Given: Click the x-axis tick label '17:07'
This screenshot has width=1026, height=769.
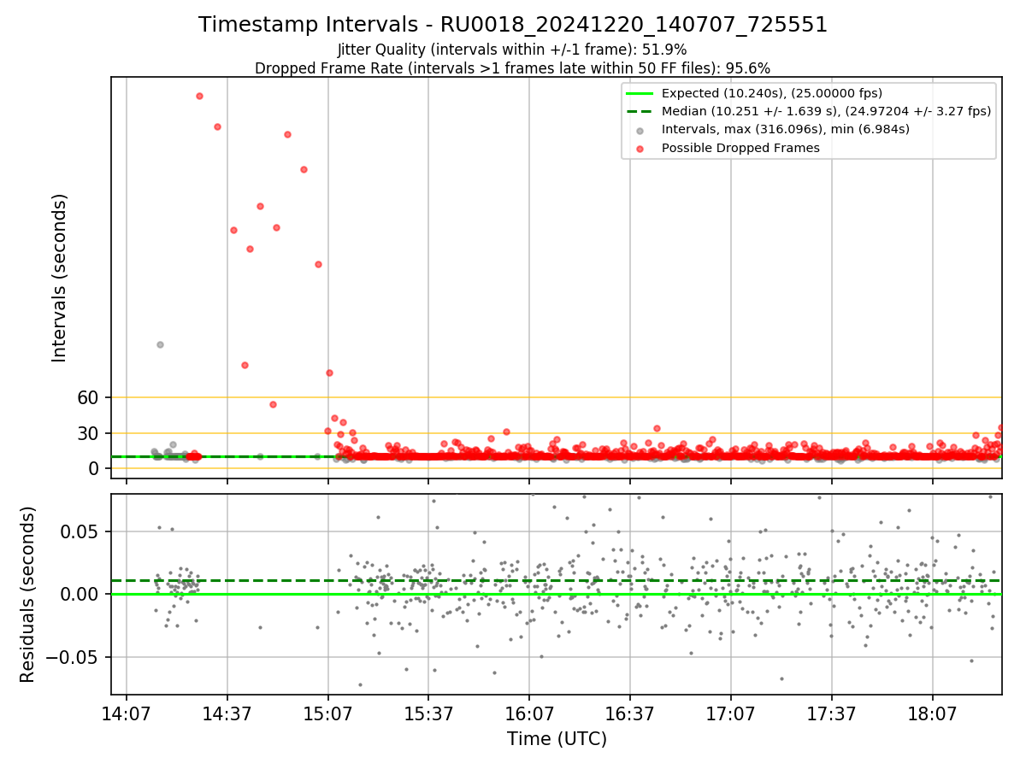Looking at the screenshot, I should click(731, 713).
